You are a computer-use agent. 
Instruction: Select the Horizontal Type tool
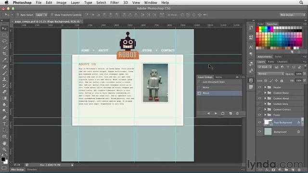click(x=4, y=124)
